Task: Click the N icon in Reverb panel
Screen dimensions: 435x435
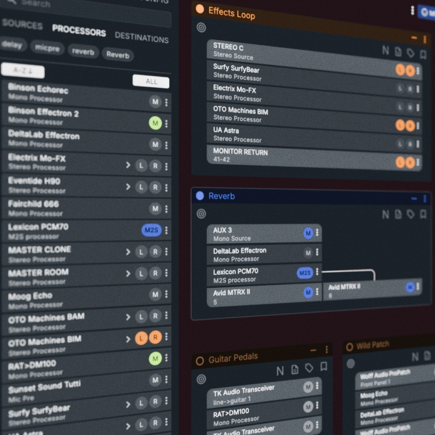Action: tap(385, 214)
